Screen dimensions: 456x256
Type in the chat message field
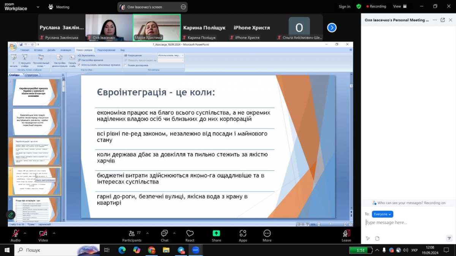pyautogui.click(x=407, y=223)
